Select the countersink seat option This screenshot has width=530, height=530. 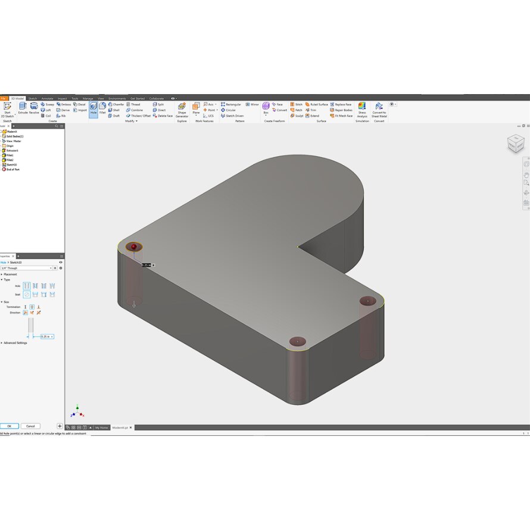coord(52,294)
